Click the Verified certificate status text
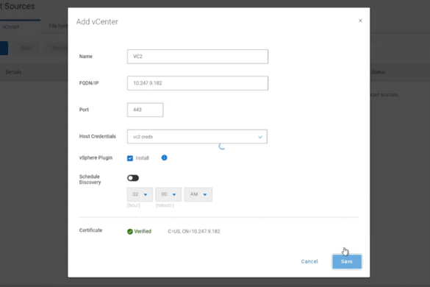Image resolution: width=430 pixels, height=287 pixels. (x=143, y=231)
